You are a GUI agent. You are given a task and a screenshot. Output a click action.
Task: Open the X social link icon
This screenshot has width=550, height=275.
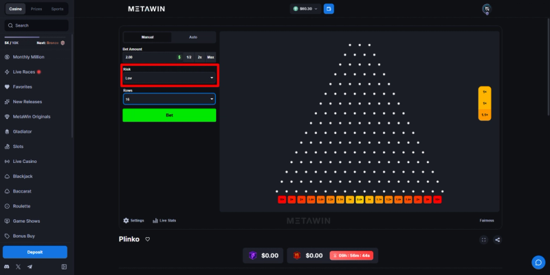19,267
